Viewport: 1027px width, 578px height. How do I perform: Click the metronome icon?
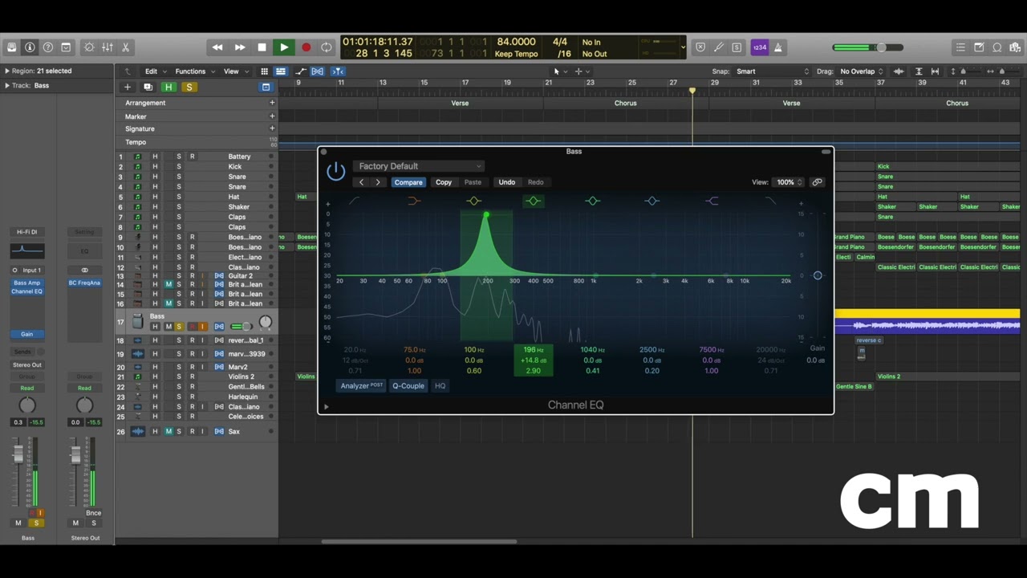[778, 47]
